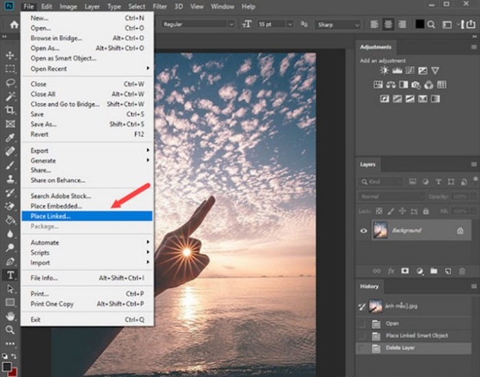The image size is (480, 377).
Task: Open the layer Kind filter dropdown
Action: click(x=381, y=182)
